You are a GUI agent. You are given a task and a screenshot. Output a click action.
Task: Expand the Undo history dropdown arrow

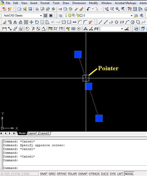[x=93, y=9]
